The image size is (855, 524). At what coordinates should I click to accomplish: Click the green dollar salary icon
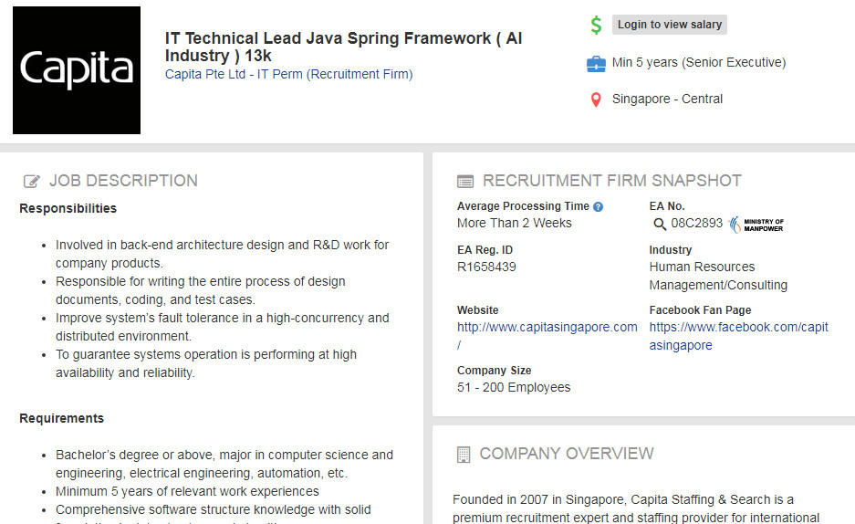[596, 26]
